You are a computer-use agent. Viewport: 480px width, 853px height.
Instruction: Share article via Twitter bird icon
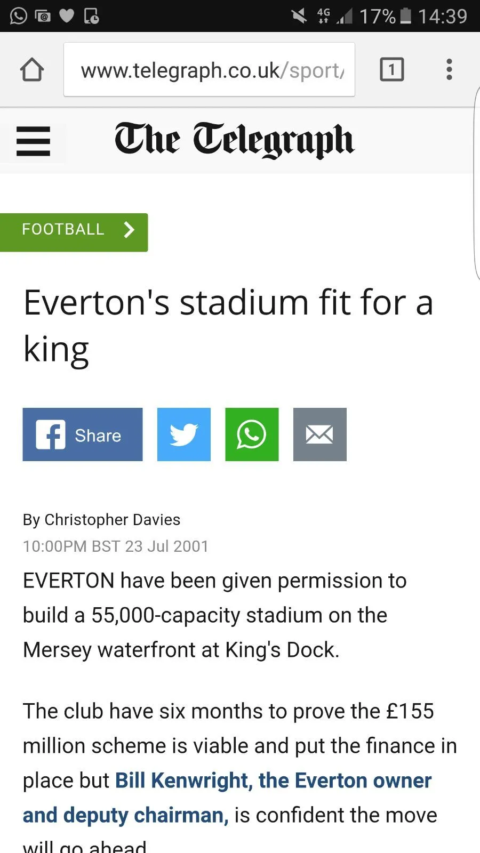point(184,434)
